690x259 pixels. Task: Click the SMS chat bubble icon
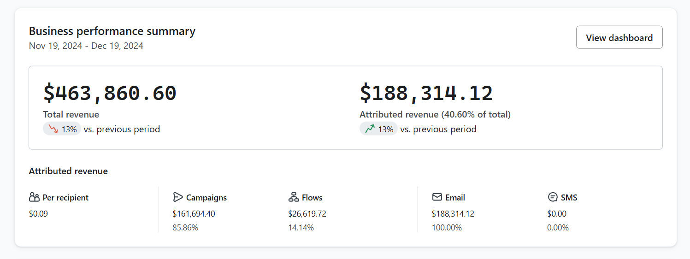[x=553, y=197]
